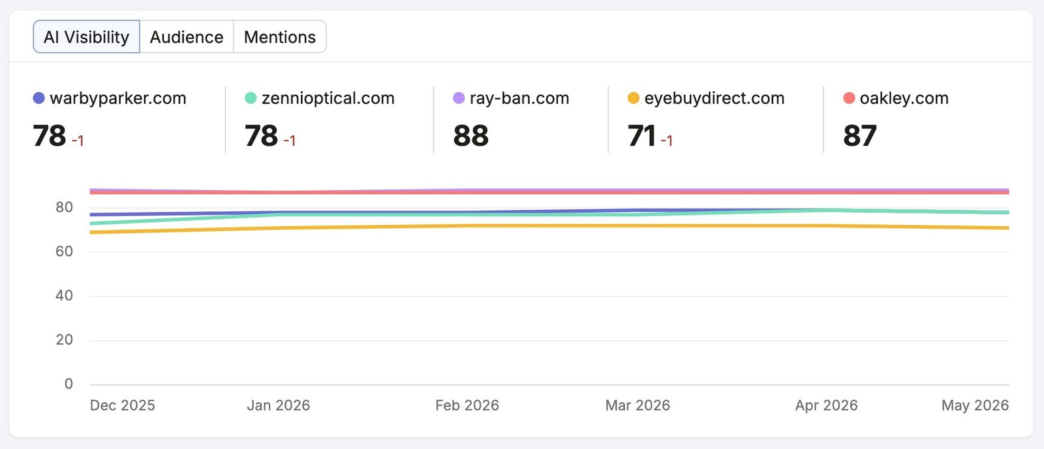Select the warbyparker.com domain label
Screen dimensions: 1044x449
[118, 98]
